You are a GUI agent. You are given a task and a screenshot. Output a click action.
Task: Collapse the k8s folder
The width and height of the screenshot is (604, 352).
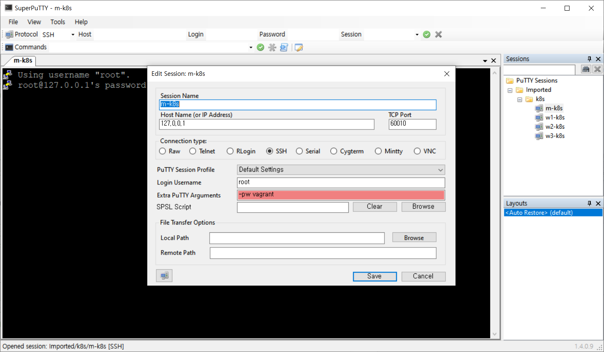click(x=519, y=100)
